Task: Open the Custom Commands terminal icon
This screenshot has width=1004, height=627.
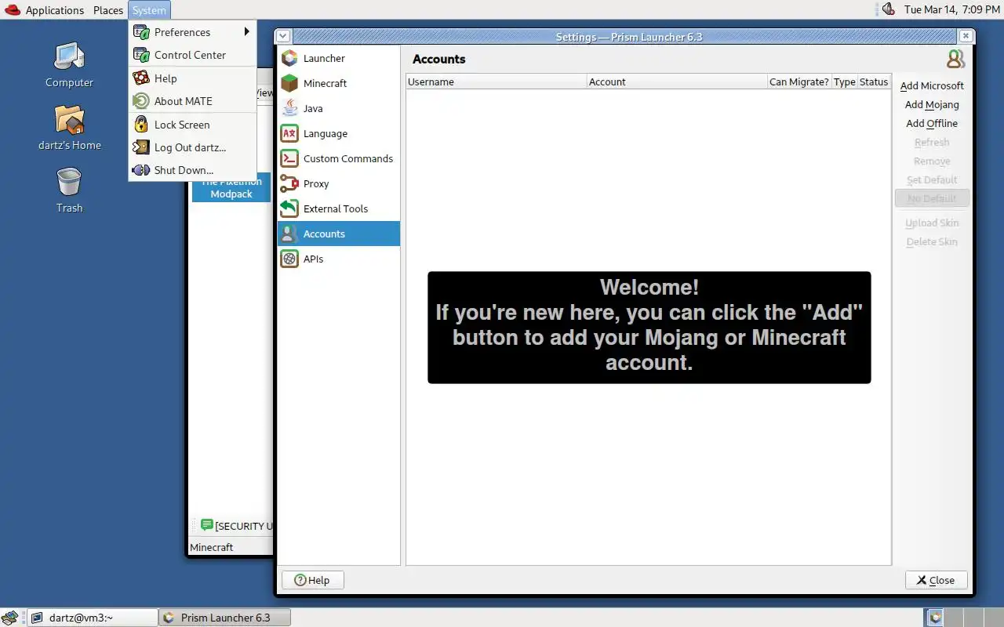Action: [289, 158]
